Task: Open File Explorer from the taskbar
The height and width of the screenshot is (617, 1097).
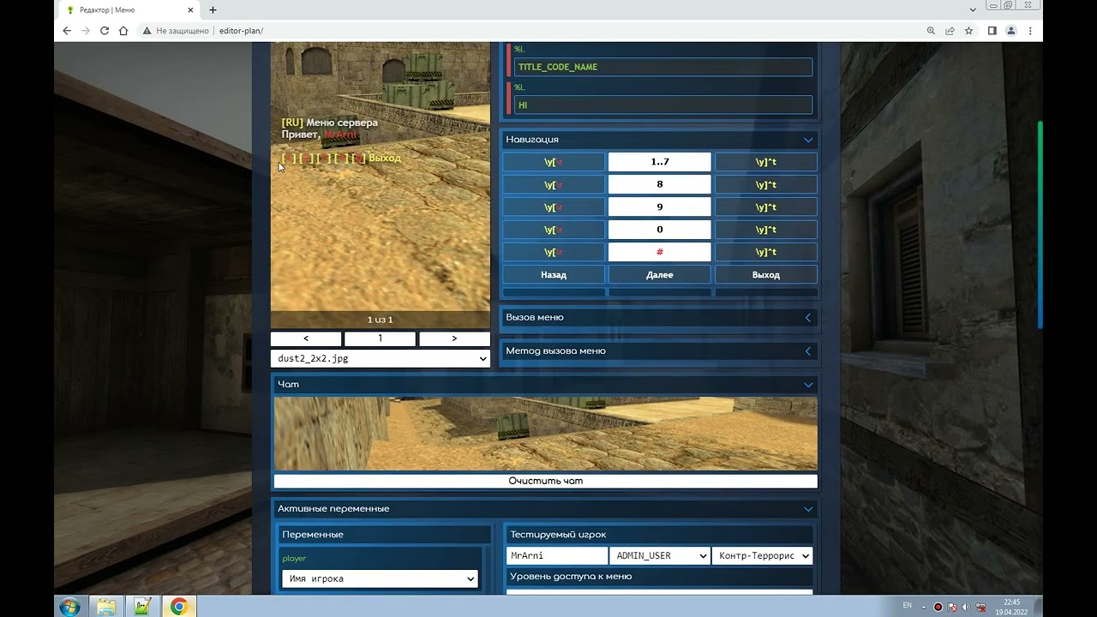Action: [x=106, y=607]
